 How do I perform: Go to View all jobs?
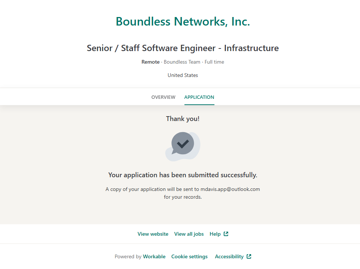tap(189, 234)
